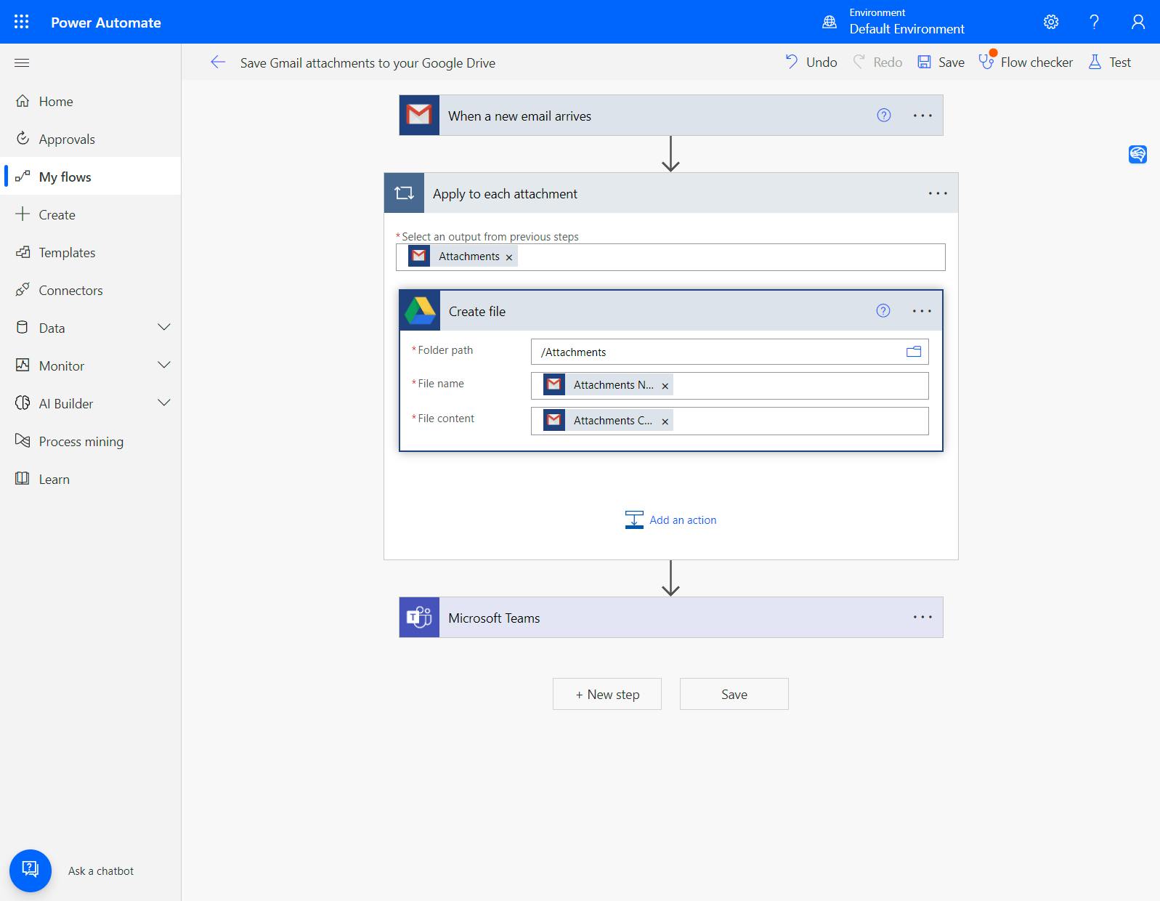Screen dimensions: 1160x901
Task: Click the File name input field
Action: coord(730,386)
